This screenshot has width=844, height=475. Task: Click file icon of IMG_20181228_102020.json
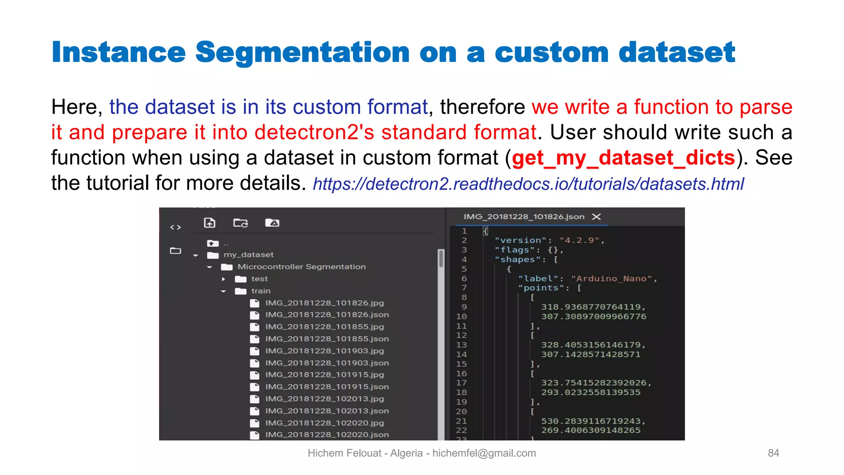click(255, 435)
